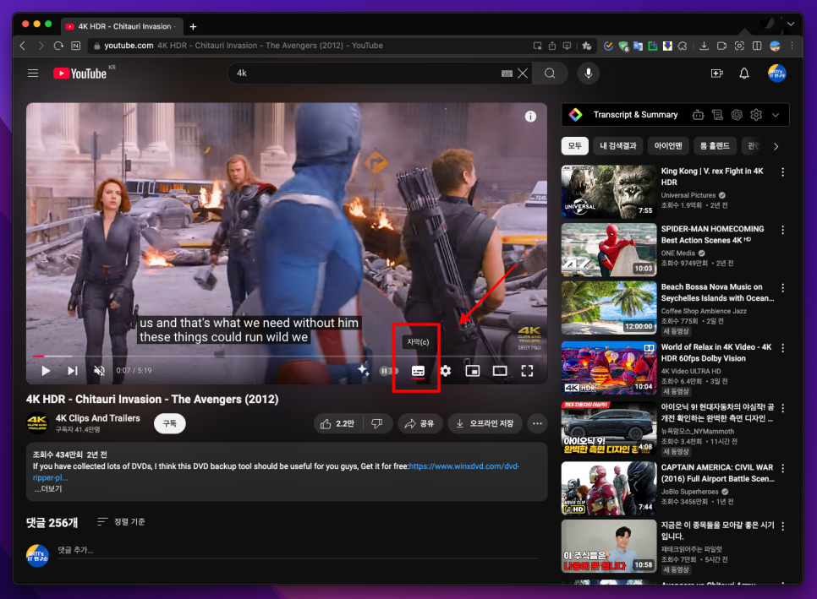Reload the page
Viewport: 817px width, 599px height.
(x=58, y=46)
